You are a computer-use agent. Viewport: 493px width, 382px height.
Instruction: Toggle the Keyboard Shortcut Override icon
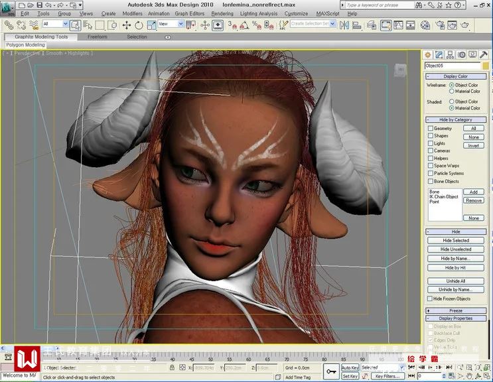(x=218, y=25)
